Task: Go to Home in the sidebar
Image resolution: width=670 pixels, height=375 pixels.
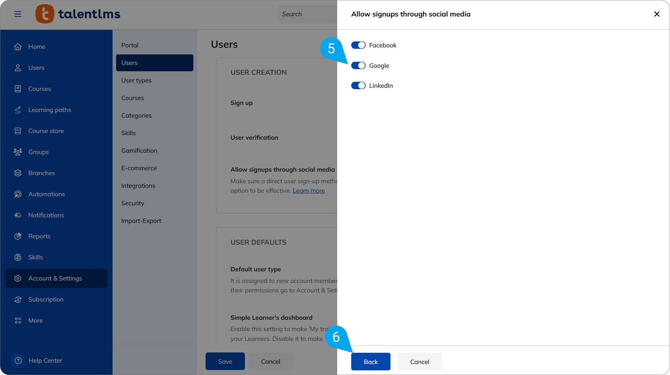Action: [x=56, y=47]
